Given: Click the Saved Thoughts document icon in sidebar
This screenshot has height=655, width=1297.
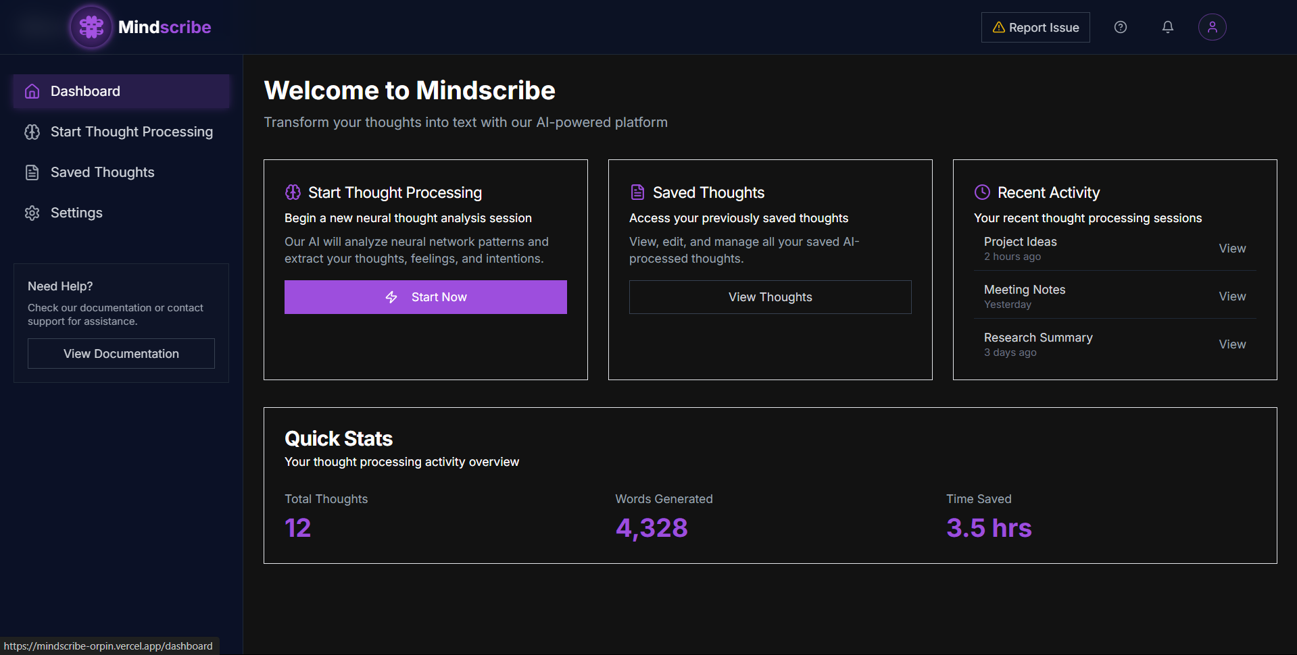Looking at the screenshot, I should (32, 172).
